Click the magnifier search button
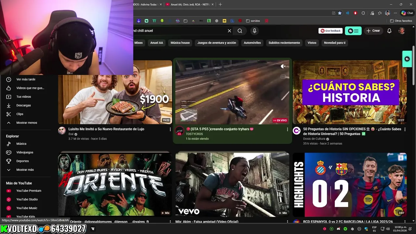 (240, 31)
